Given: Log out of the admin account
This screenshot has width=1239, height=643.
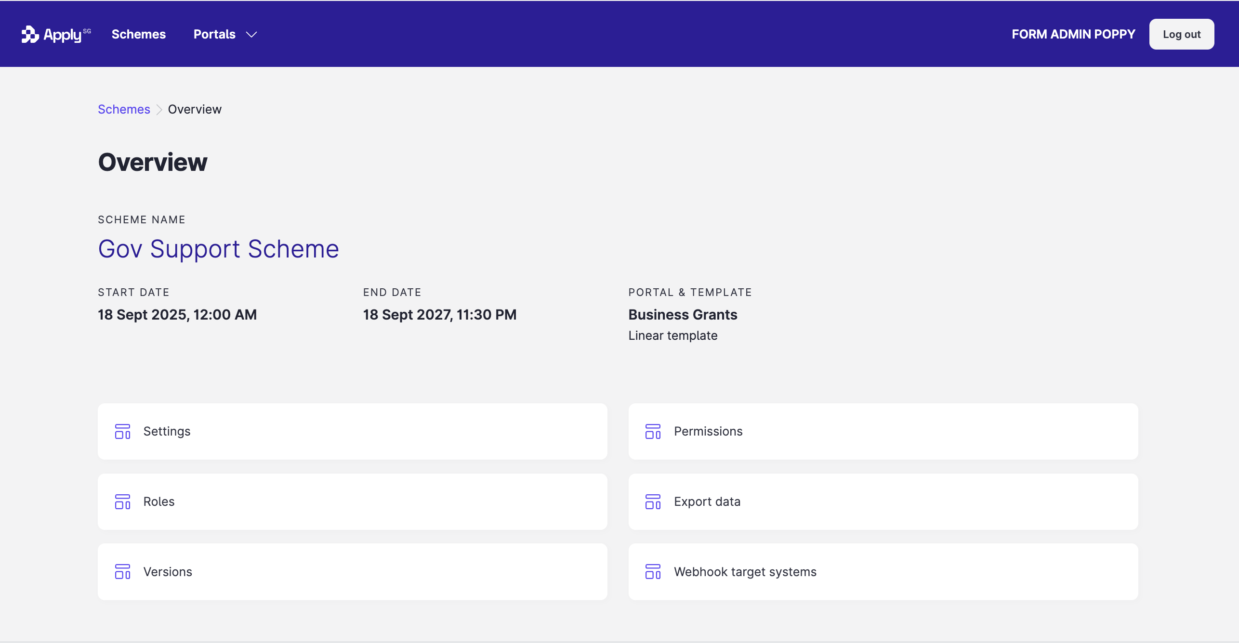Looking at the screenshot, I should pyautogui.click(x=1181, y=34).
